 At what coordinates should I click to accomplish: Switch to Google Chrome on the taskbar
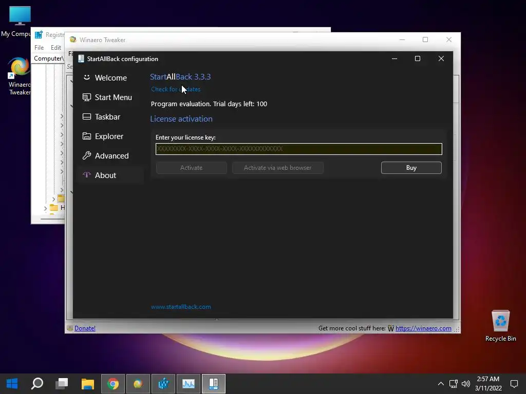point(113,384)
